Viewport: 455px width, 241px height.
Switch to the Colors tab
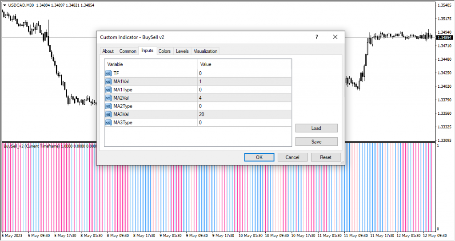pyautogui.click(x=164, y=51)
